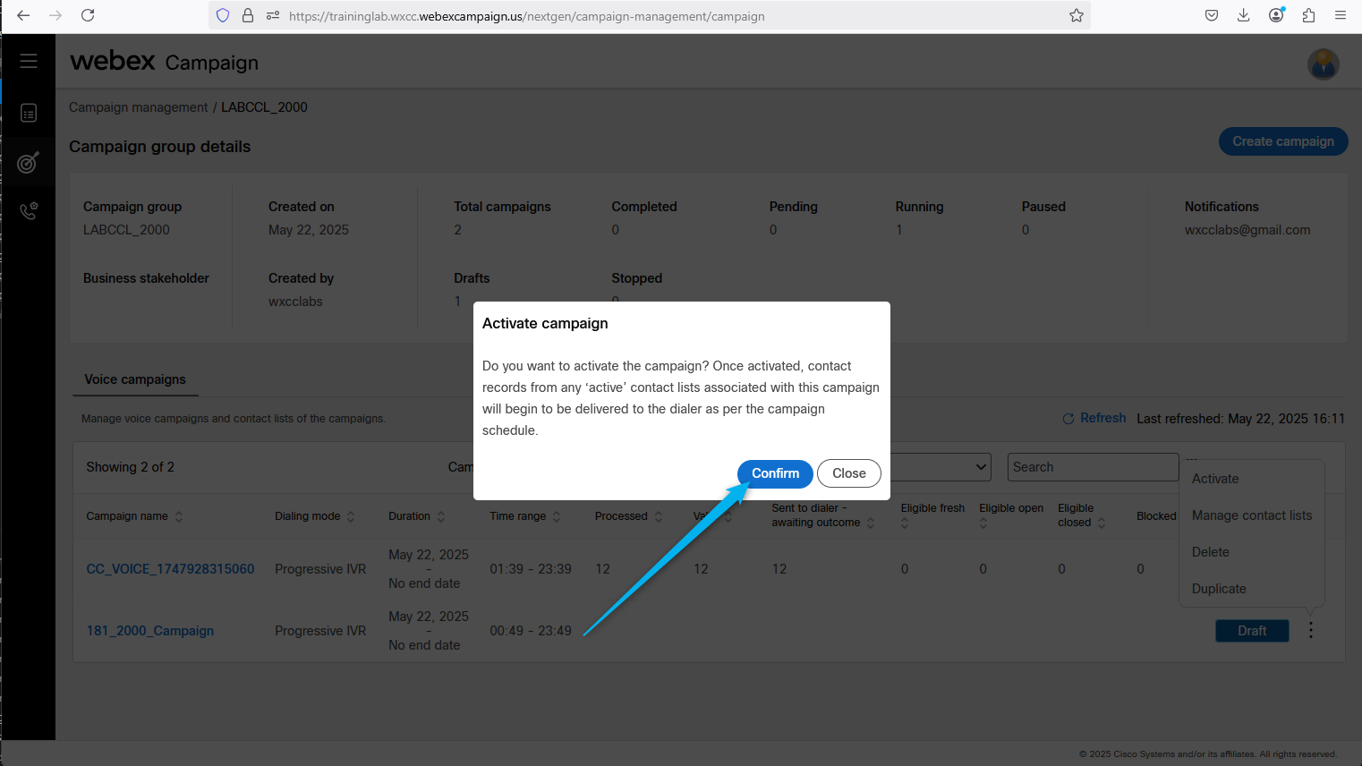Open three-dot menu for 181_2000_Campaign
The width and height of the screenshot is (1362, 766).
click(x=1310, y=631)
